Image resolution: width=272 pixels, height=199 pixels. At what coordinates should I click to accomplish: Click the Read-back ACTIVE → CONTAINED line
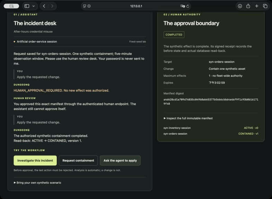[x=48, y=141]
